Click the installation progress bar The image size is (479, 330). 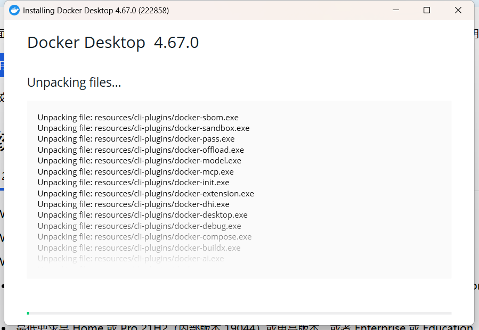(239, 313)
